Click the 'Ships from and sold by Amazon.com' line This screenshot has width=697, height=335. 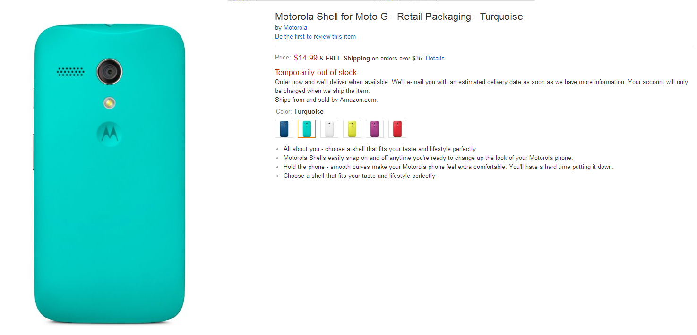click(x=326, y=100)
